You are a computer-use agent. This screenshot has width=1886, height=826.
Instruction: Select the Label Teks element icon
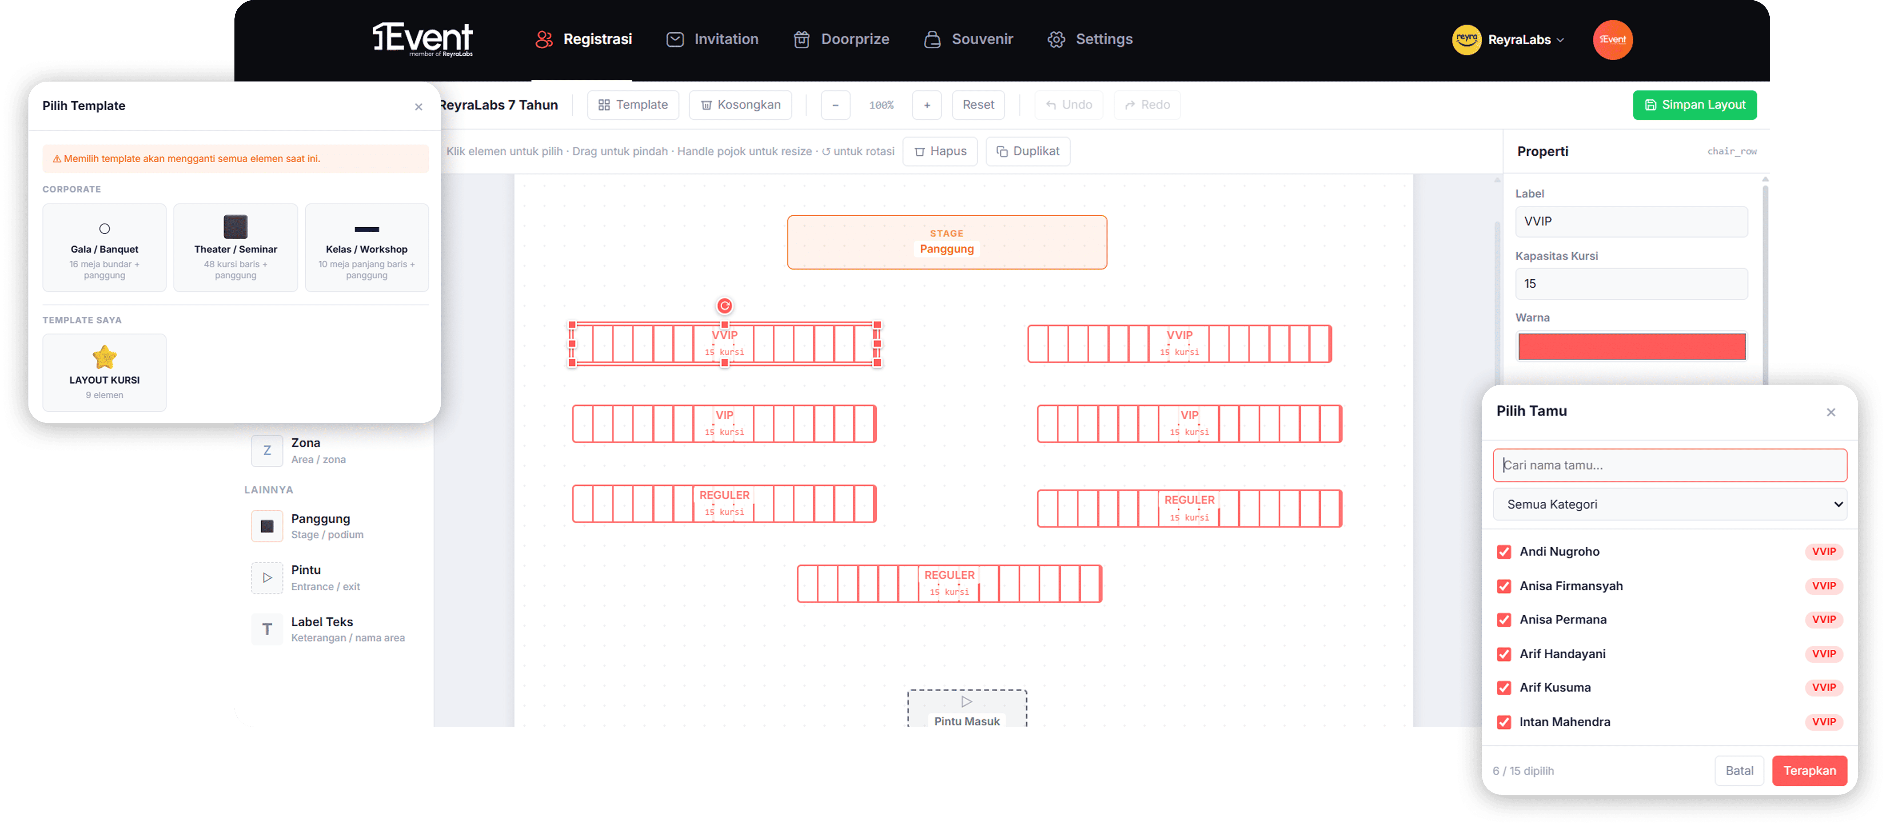(x=267, y=629)
